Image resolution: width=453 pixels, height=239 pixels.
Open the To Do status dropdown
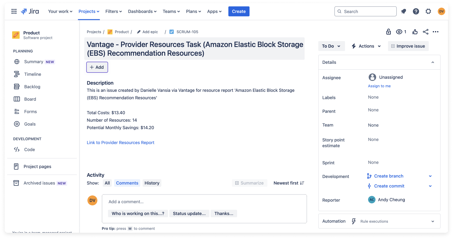point(331,46)
